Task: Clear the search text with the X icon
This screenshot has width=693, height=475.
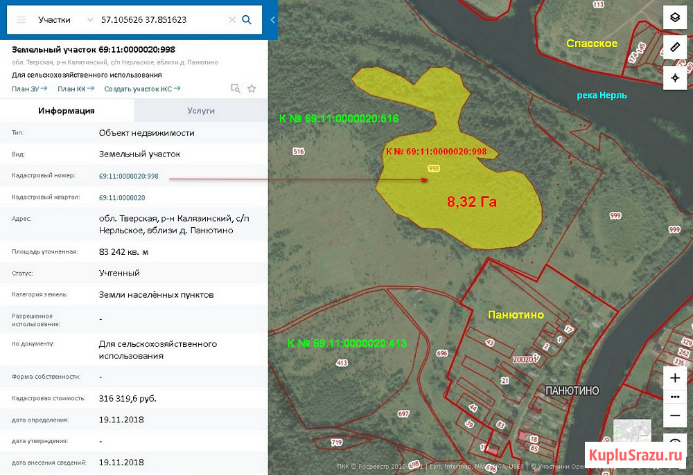Action: (x=232, y=20)
